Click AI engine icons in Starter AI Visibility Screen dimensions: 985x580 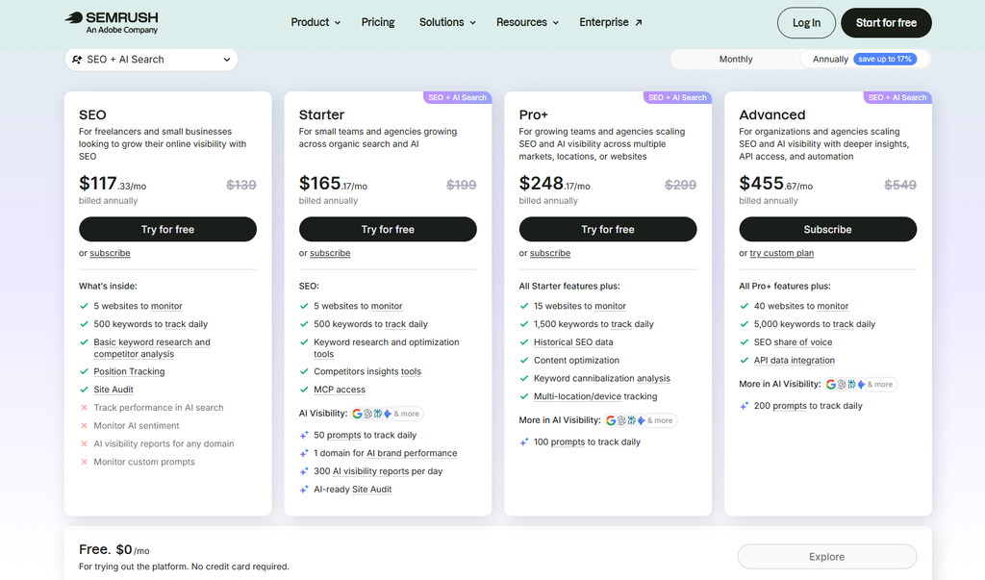point(387,414)
